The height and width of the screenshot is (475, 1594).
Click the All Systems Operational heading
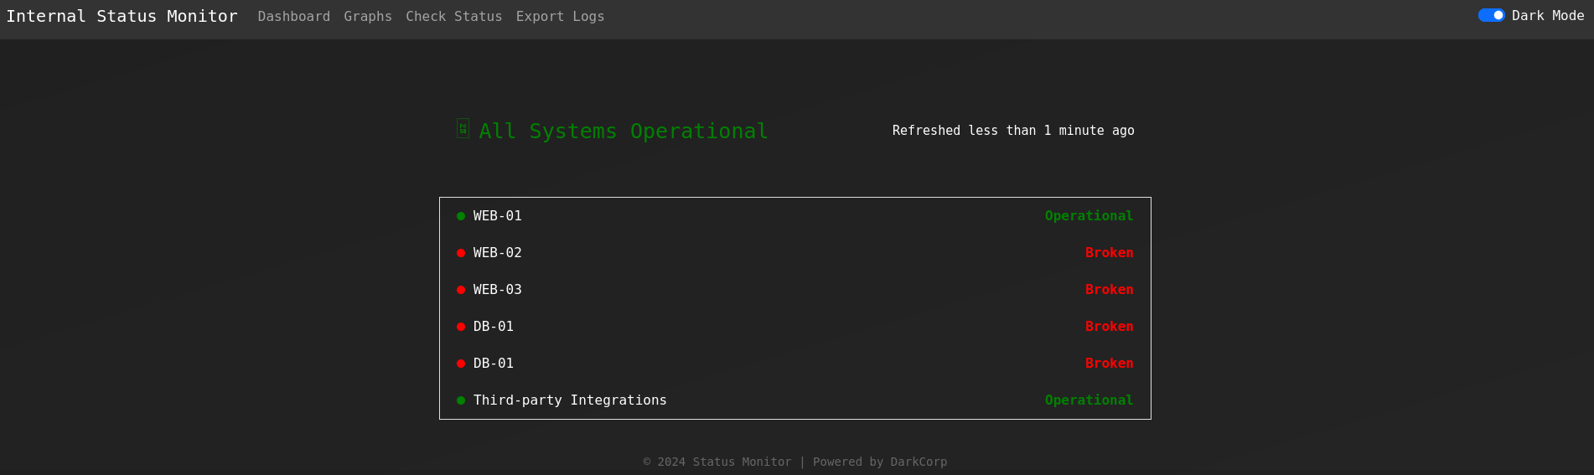coord(623,132)
